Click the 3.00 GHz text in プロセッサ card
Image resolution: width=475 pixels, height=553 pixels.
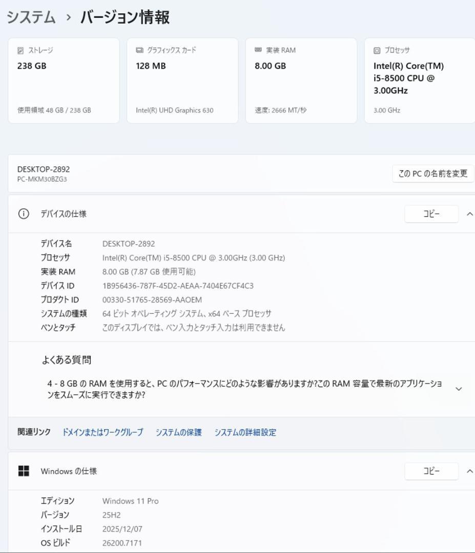tap(387, 110)
